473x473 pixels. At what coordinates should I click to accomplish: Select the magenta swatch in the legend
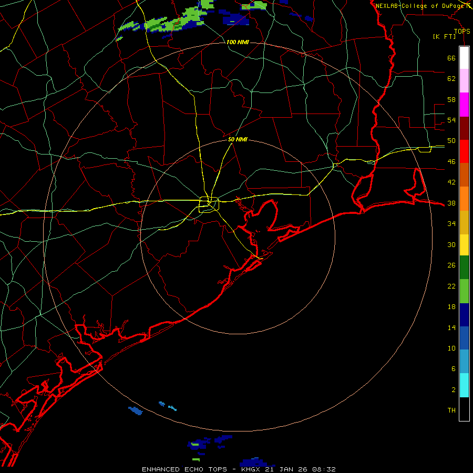tap(464, 105)
